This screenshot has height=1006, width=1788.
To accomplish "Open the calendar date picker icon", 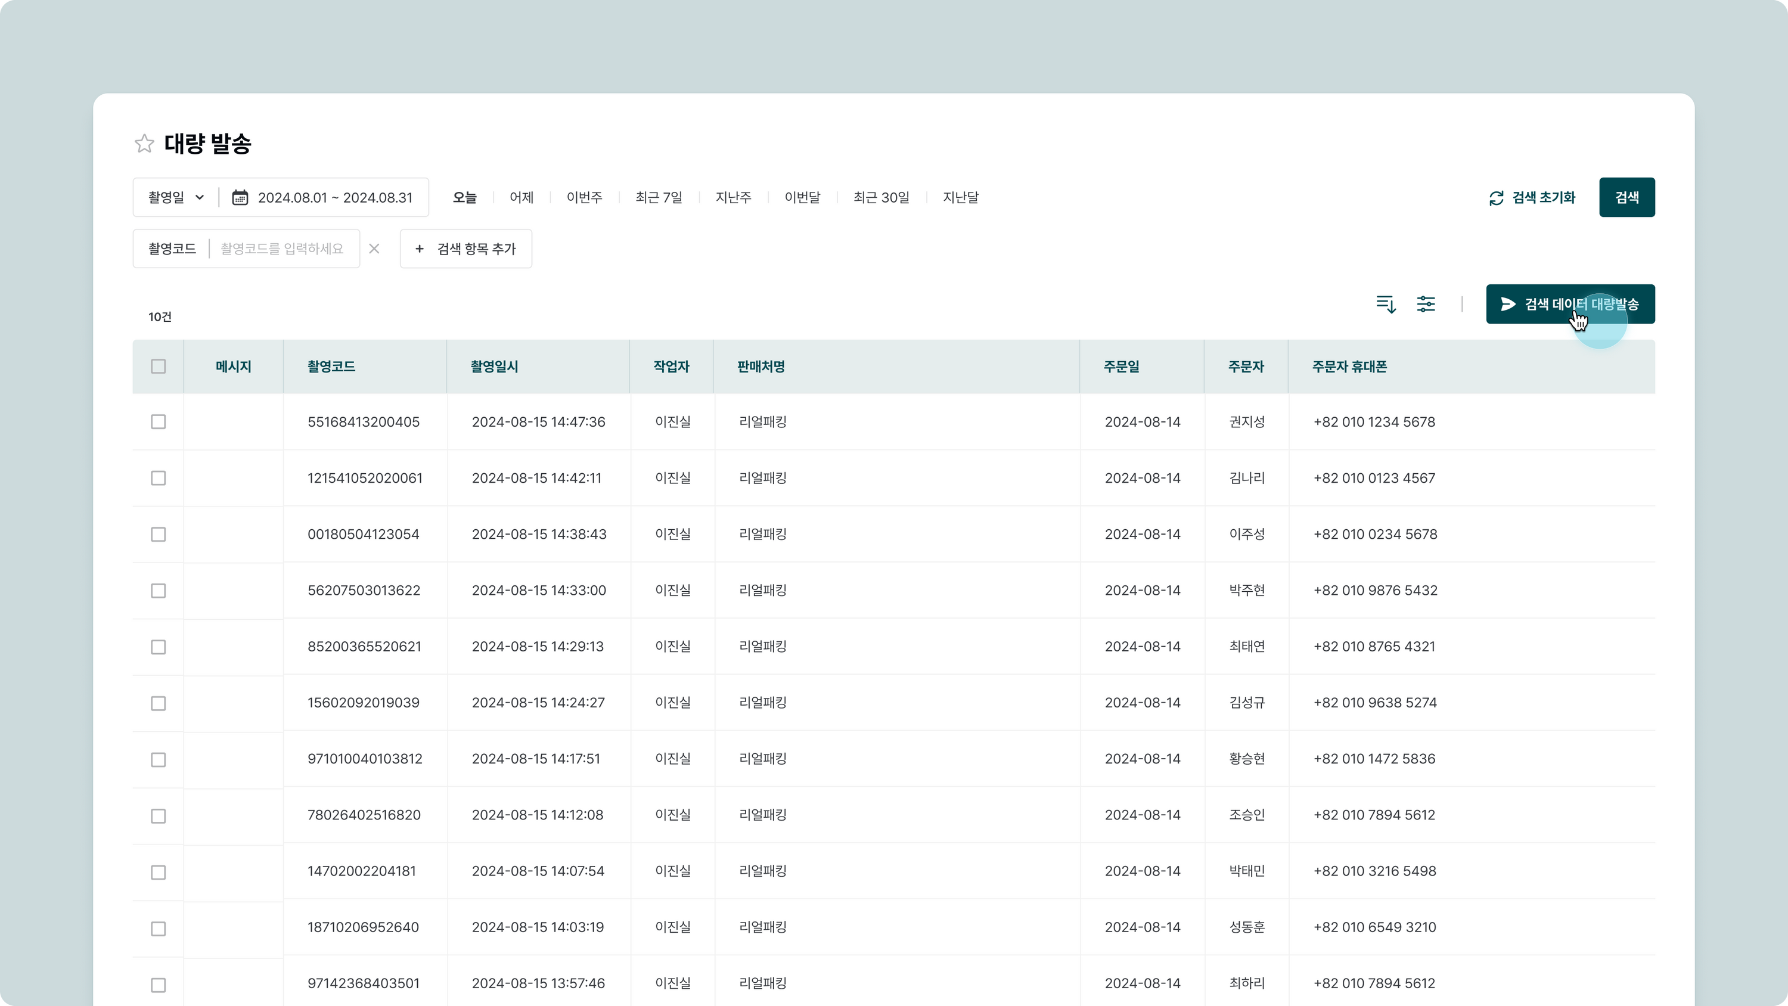I will click(x=240, y=197).
